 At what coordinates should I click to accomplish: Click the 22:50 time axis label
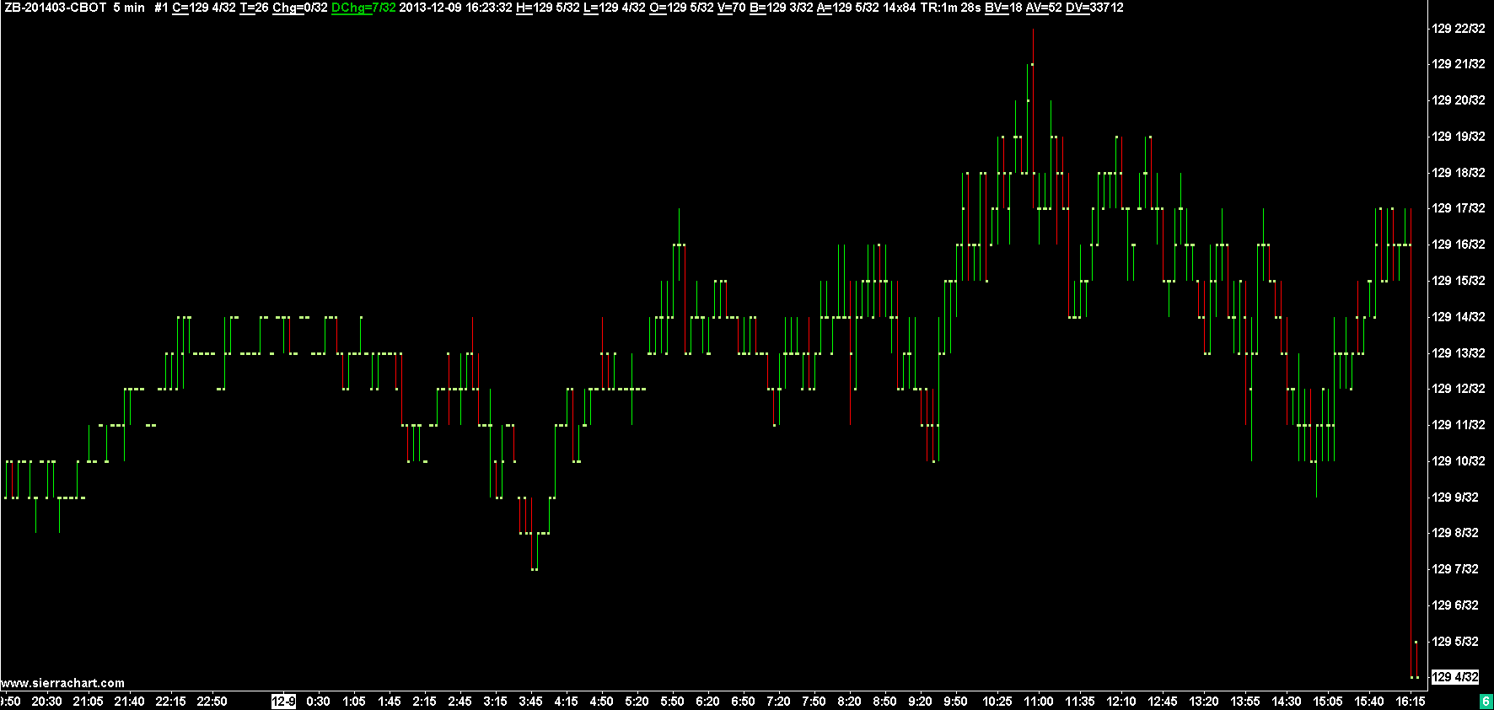click(x=212, y=702)
